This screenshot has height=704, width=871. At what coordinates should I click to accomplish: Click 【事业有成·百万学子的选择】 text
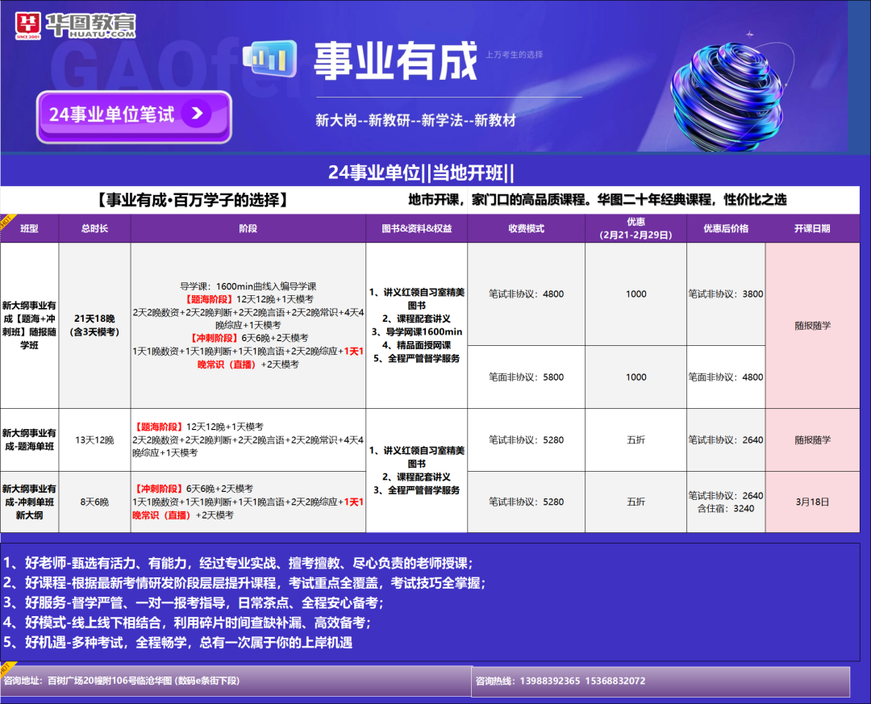193,199
